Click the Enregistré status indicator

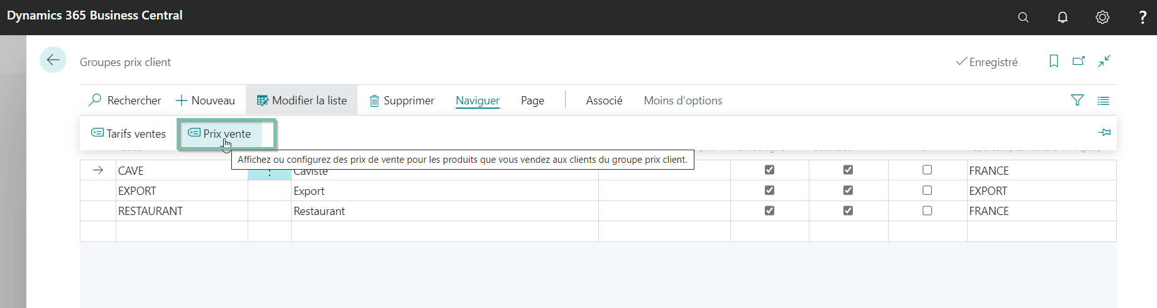987,62
